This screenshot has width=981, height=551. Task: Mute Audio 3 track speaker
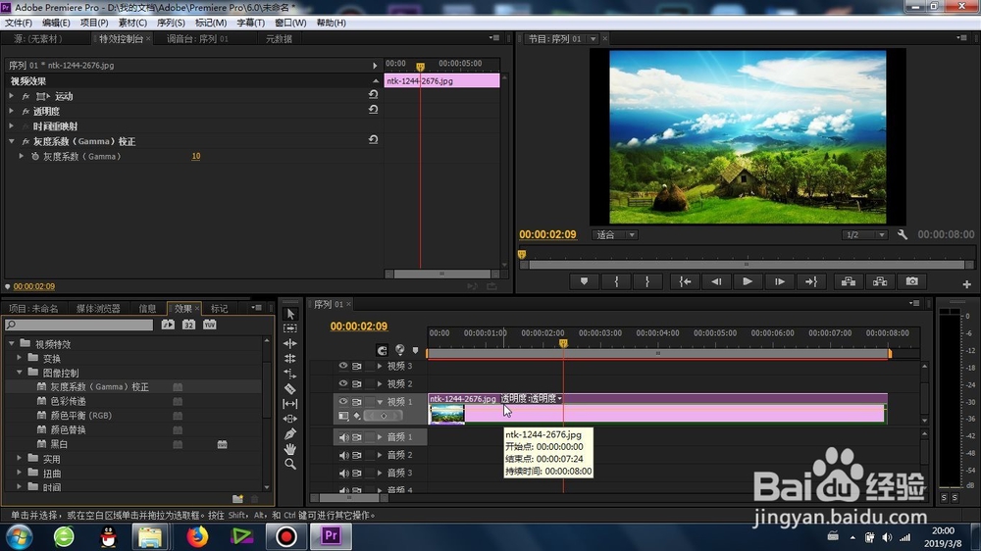pos(343,473)
